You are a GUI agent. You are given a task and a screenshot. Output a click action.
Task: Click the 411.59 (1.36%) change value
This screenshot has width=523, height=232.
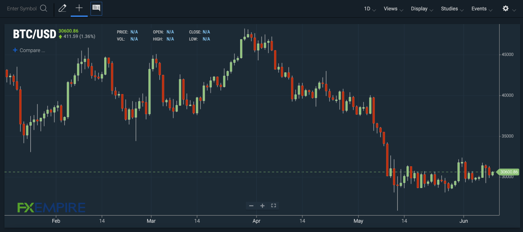tap(79, 36)
